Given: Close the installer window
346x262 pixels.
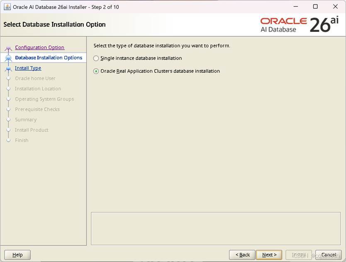Looking at the screenshot, I should tap(335, 7).
